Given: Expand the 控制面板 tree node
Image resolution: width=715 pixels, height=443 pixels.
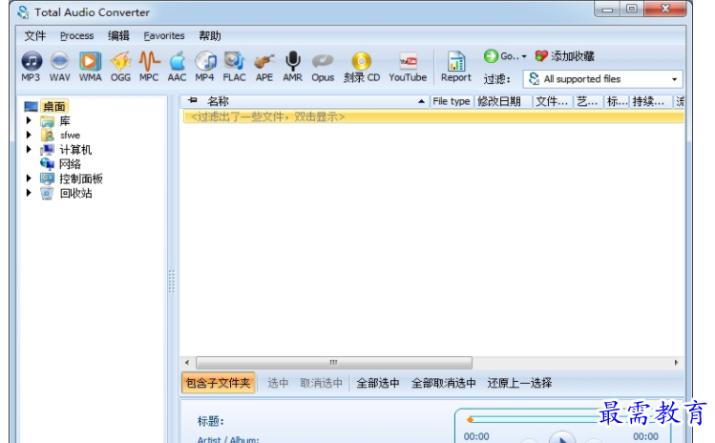Looking at the screenshot, I should point(29,178).
